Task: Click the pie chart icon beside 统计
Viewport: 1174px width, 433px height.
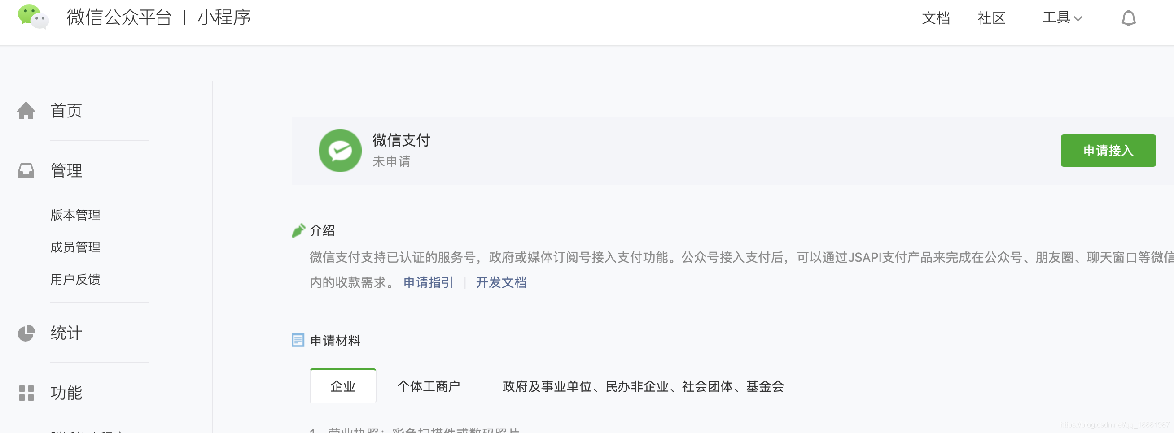Action: [x=26, y=333]
